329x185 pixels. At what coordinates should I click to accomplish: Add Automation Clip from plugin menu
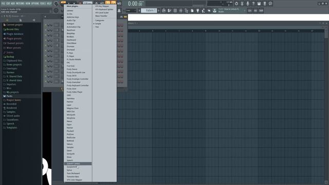point(74,27)
